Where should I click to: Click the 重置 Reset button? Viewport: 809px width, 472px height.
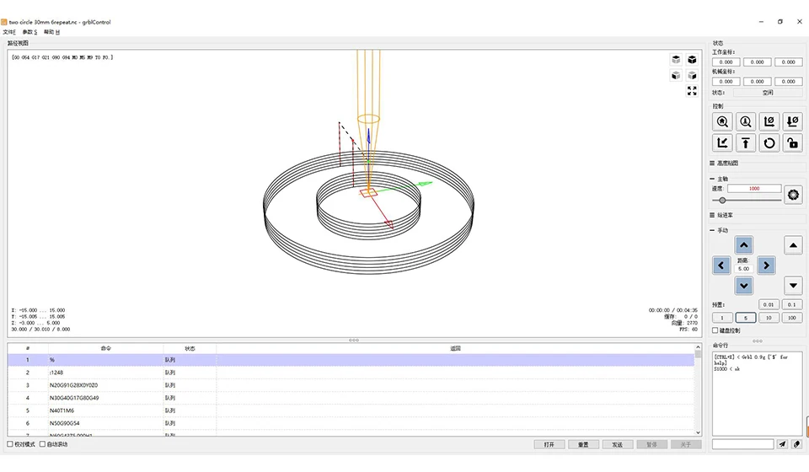(x=583, y=444)
